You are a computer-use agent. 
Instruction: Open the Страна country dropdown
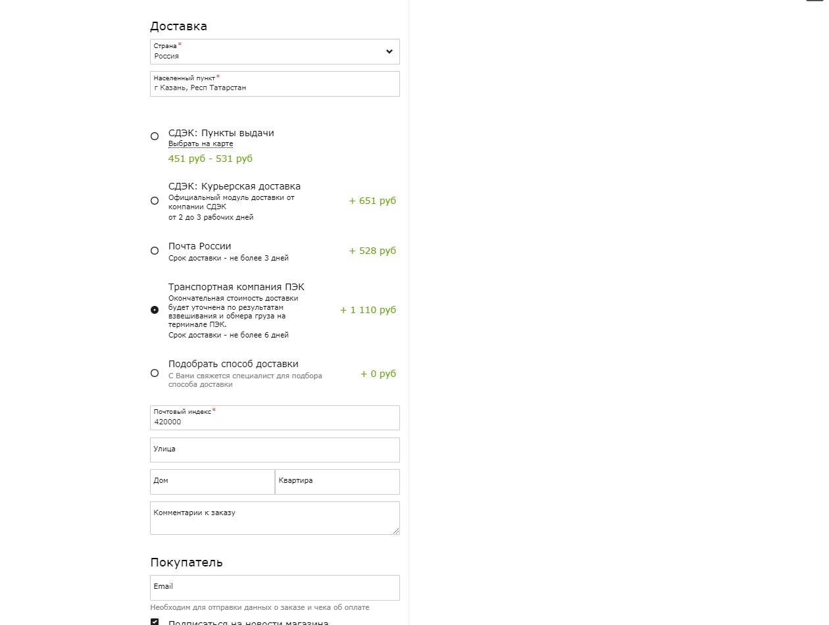point(274,51)
